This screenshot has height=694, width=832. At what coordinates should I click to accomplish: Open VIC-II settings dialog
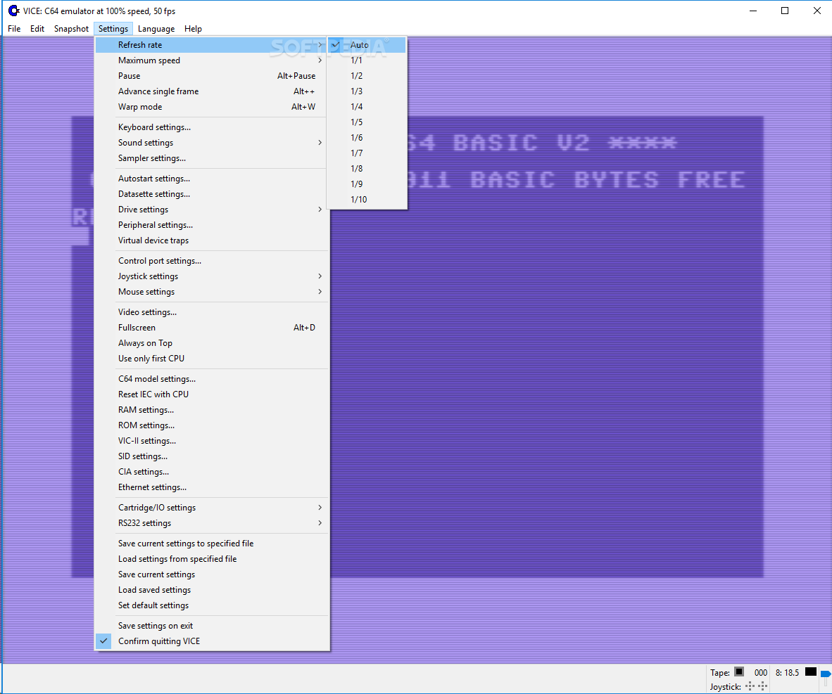click(213, 441)
